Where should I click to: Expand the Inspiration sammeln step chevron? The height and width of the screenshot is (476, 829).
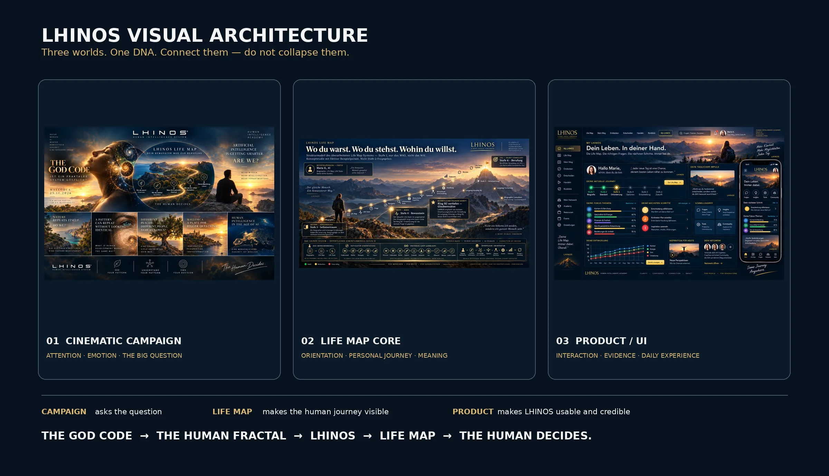(687, 228)
